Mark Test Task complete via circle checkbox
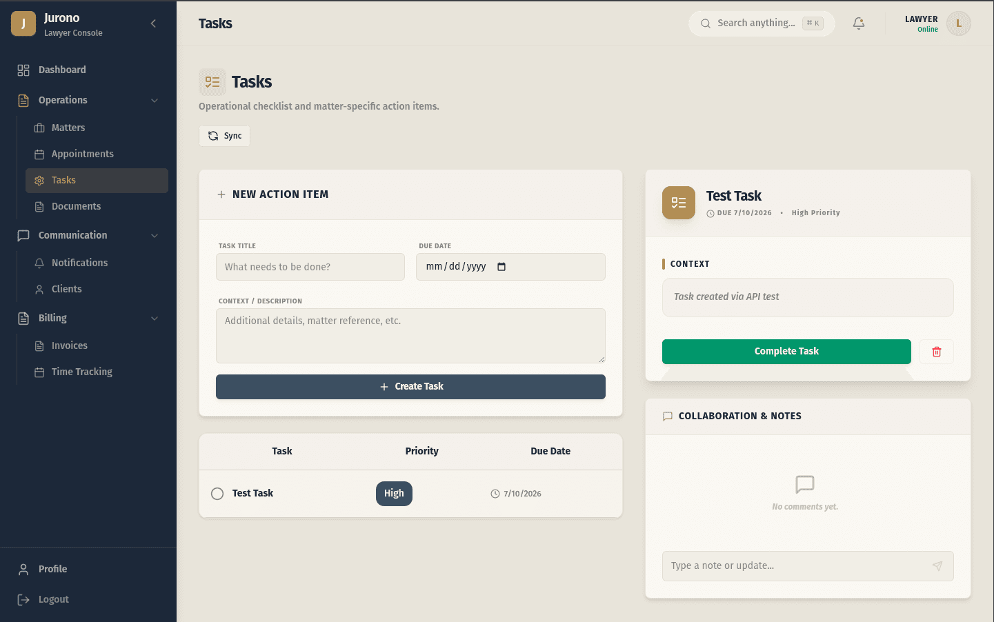Viewport: 994px width, 622px height. coord(217,494)
